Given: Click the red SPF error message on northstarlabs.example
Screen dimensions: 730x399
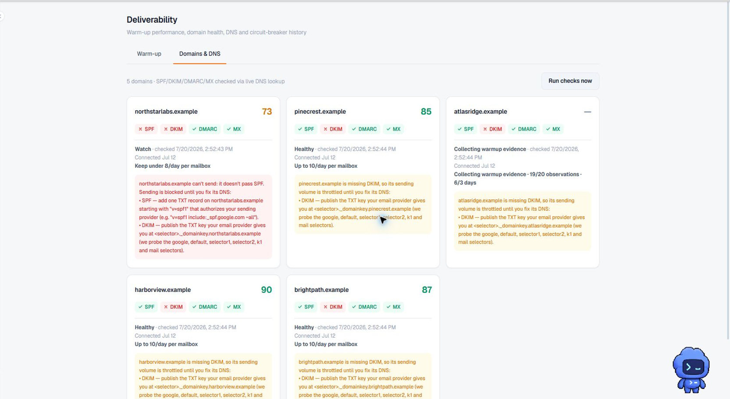Looking at the screenshot, I should 203,217.
